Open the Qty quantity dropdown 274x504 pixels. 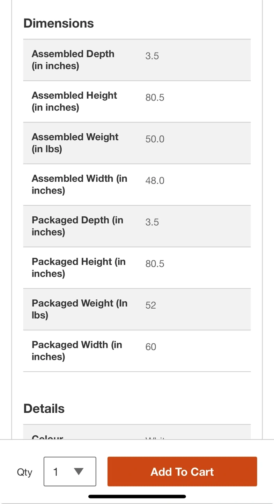pos(70,471)
